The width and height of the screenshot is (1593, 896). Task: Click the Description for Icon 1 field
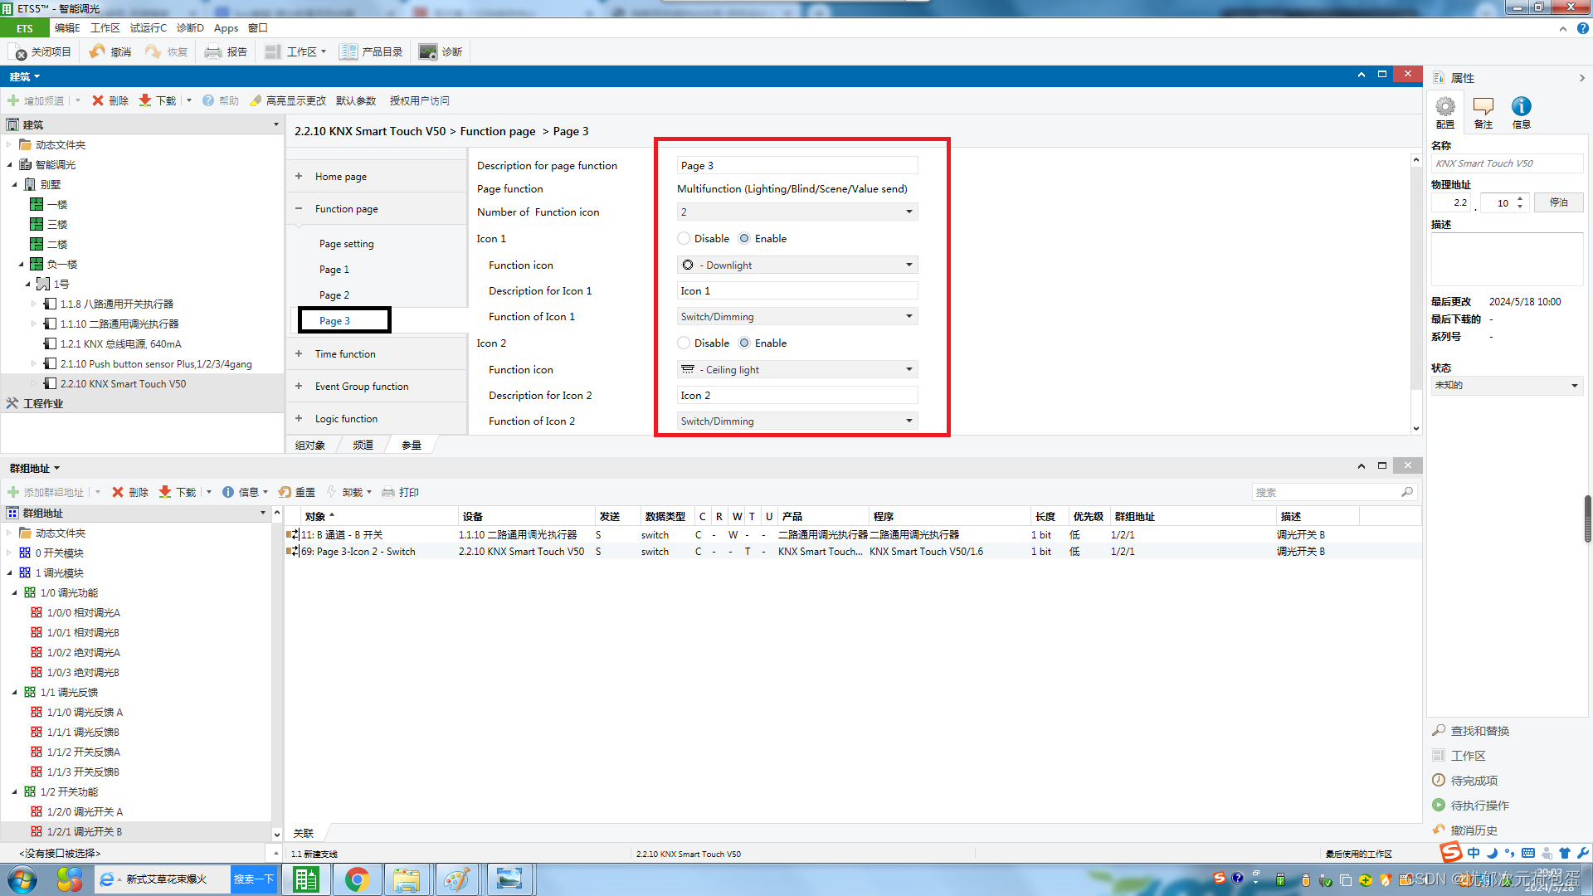(x=796, y=291)
